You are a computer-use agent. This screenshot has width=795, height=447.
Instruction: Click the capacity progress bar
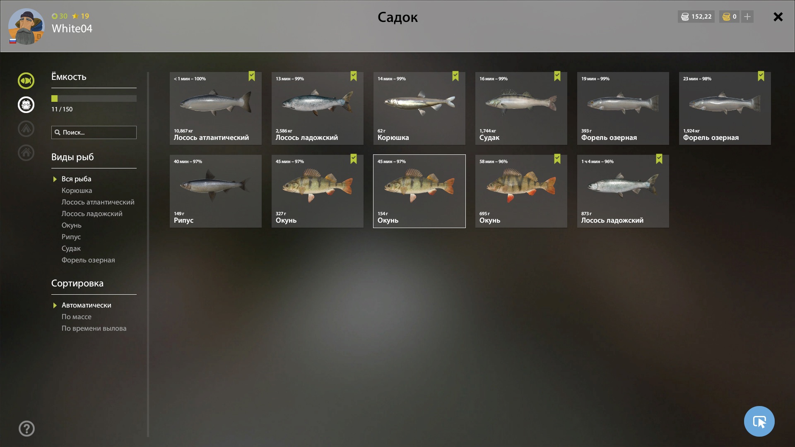[x=94, y=99]
